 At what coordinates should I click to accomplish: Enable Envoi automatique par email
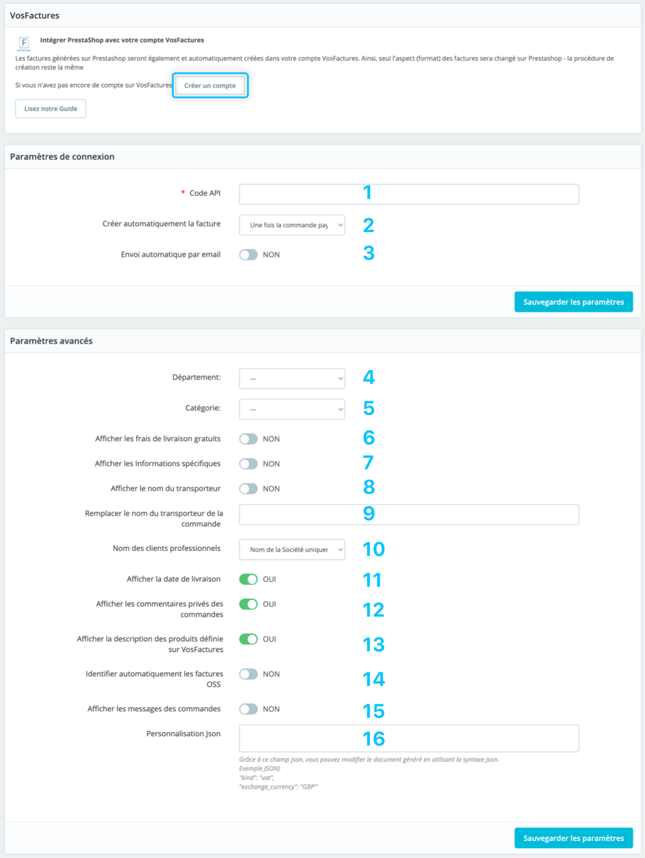pyautogui.click(x=249, y=254)
